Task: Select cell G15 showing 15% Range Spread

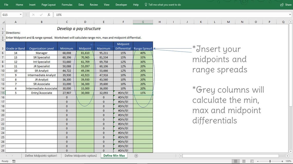Action: click(143, 93)
